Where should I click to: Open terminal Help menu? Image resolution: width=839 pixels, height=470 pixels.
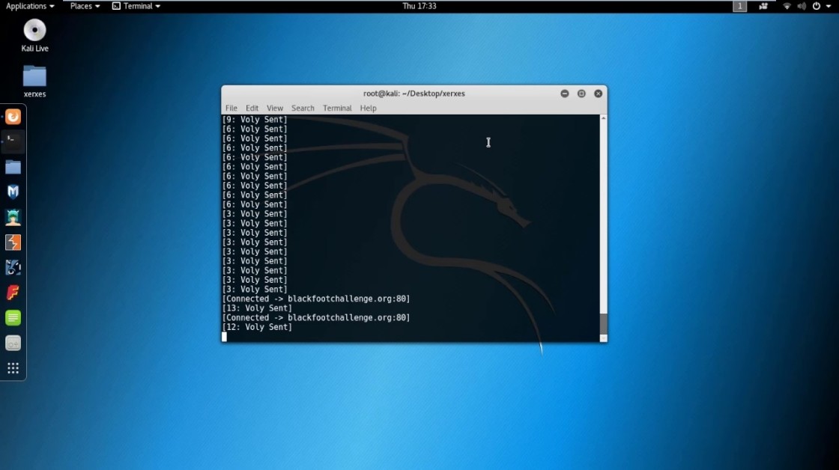tap(368, 108)
